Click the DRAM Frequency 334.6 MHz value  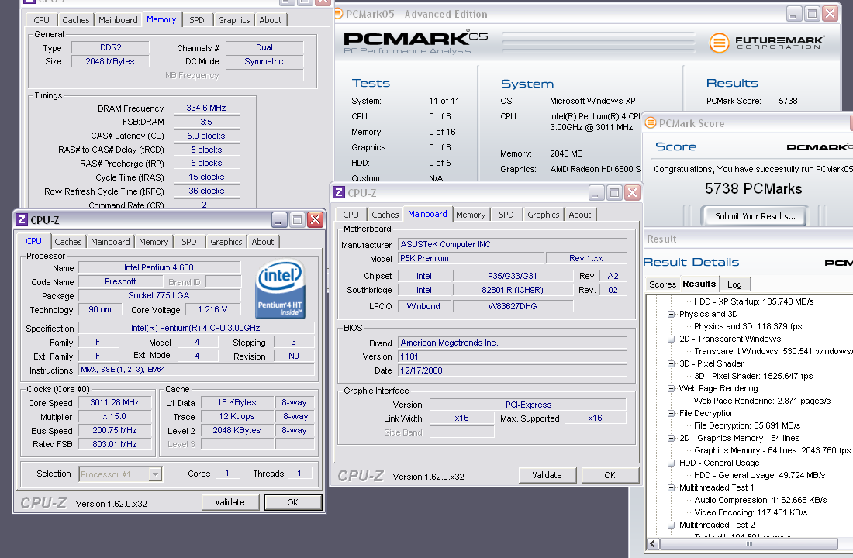[x=206, y=108]
